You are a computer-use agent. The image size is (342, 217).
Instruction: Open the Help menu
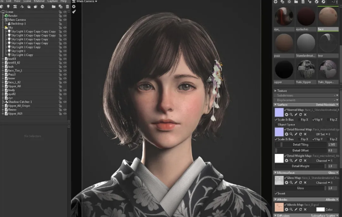point(64,1)
